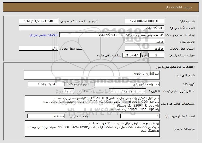This screenshot has width=202, height=143.
Task: Select the need number field 1298004598000018
Action: (x=144, y=21)
